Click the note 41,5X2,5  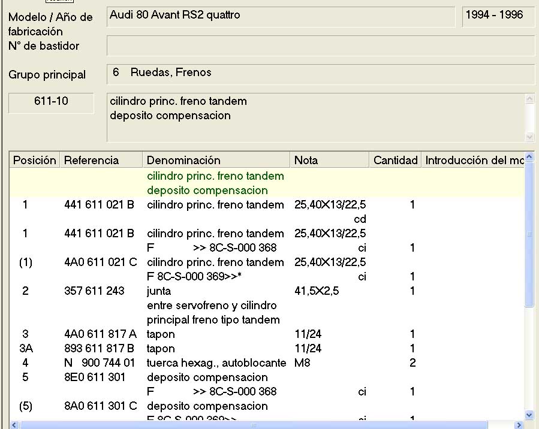[x=317, y=291]
